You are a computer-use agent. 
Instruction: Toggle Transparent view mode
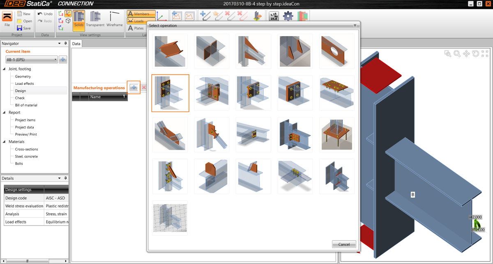click(95, 19)
